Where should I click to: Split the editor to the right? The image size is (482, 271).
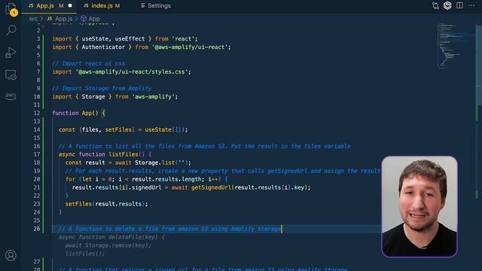pyautogui.click(x=459, y=5)
